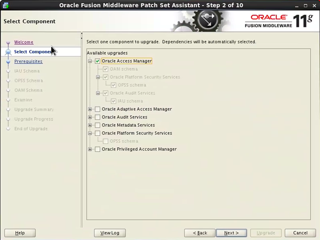Select the Oracle Privileged Account Manager label
The image size is (320, 240).
pos(139,149)
